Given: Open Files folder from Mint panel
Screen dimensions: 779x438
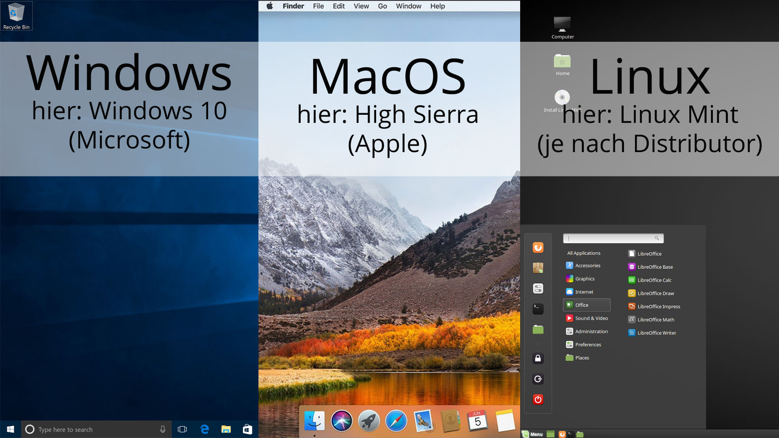Looking at the screenshot, I should pyautogui.click(x=580, y=434).
